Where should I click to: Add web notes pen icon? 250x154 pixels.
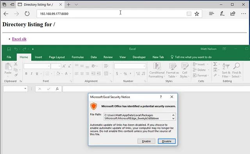pos(222,14)
